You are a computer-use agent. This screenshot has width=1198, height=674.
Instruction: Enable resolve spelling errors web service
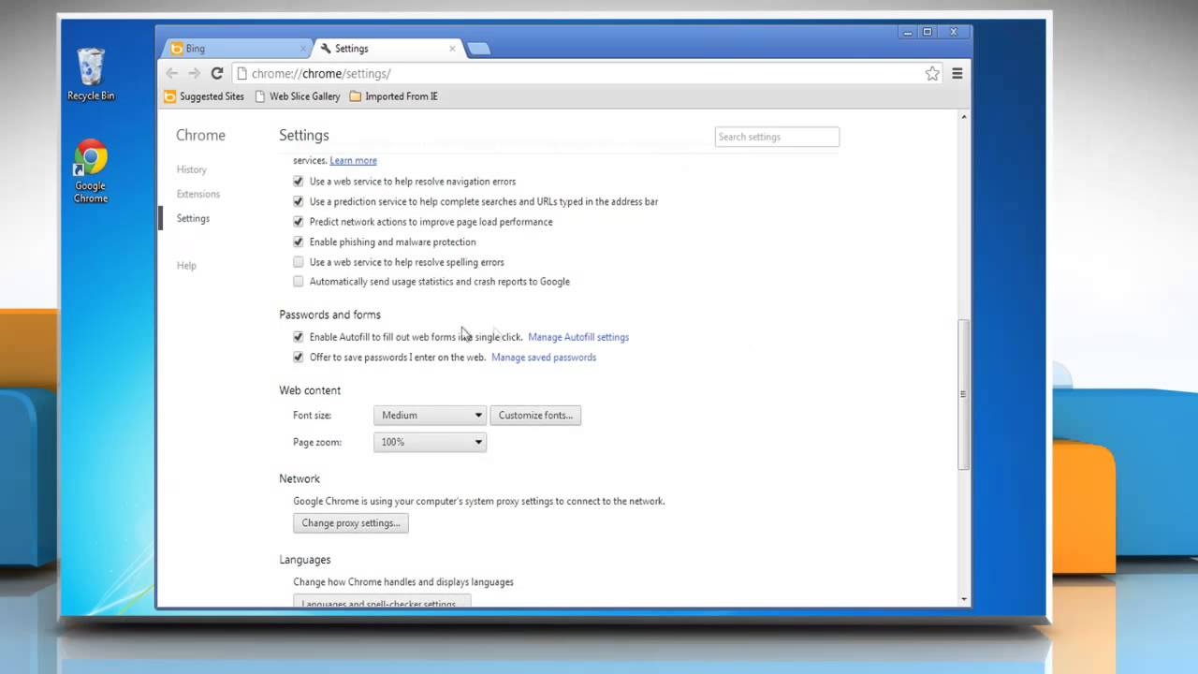(299, 262)
